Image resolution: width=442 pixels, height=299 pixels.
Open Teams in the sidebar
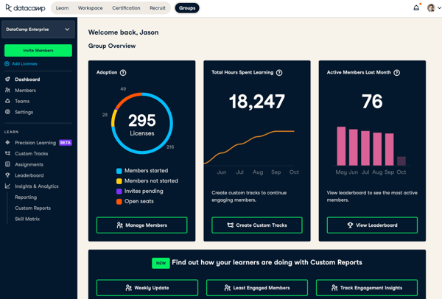[22, 101]
